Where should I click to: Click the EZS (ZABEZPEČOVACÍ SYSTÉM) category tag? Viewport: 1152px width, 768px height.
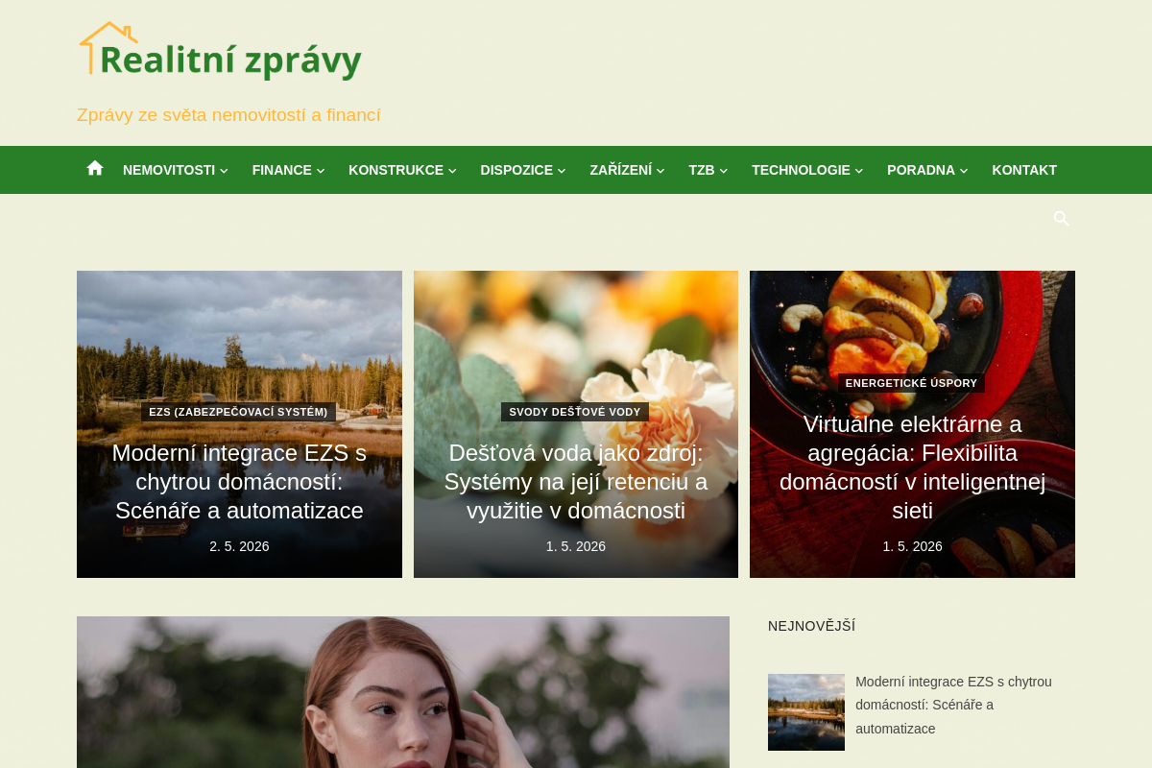click(238, 412)
